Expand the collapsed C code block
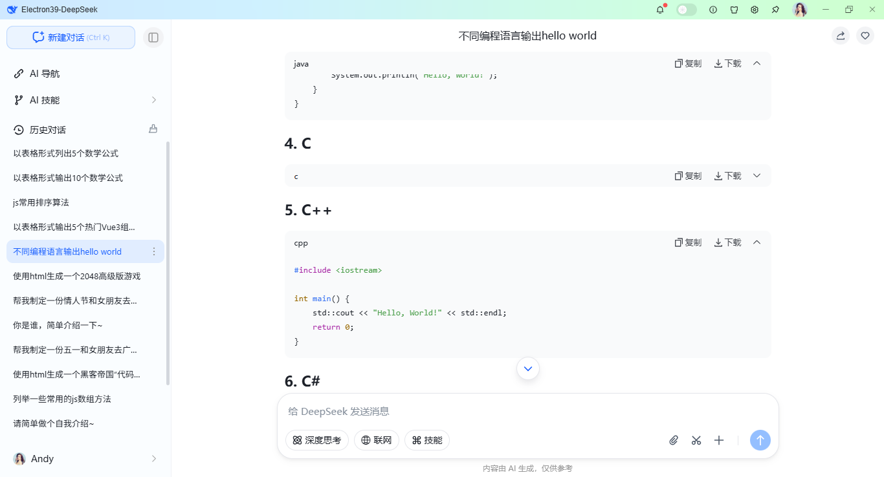Image resolution: width=884 pixels, height=477 pixels. [x=757, y=175]
